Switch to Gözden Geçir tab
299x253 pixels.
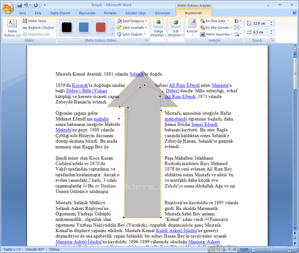coord(136,13)
